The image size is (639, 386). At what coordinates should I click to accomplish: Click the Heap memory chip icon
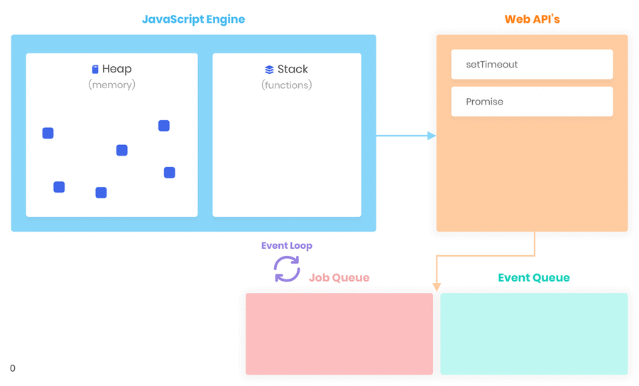(95, 70)
